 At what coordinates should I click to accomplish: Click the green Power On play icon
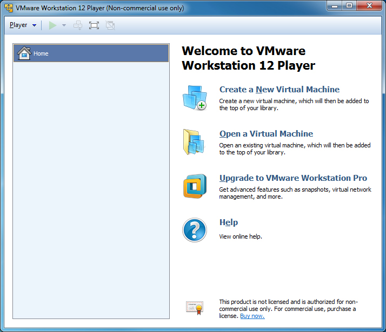coord(52,25)
